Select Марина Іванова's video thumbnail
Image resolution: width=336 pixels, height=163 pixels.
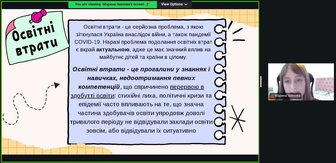301,79
